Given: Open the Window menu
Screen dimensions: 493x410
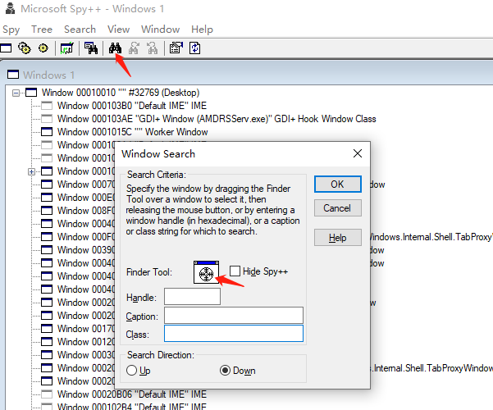Looking at the screenshot, I should [160, 30].
